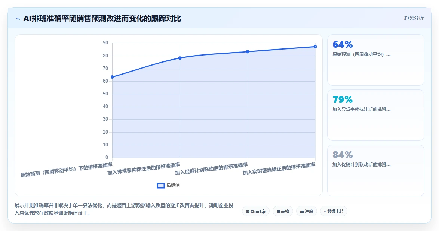Image resolution: width=439 pixels, height=231 pixels.
Task: Open the 84% stat card
Action: tap(375, 170)
